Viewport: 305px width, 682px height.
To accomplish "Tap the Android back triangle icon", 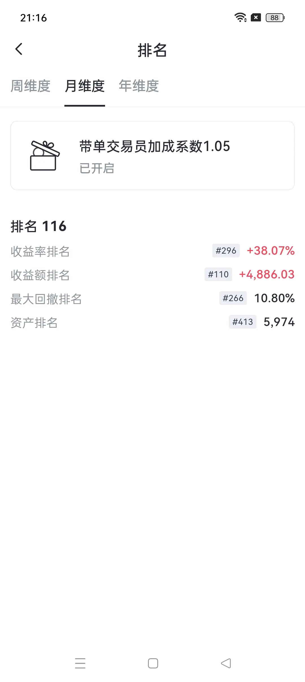I will pos(226,663).
